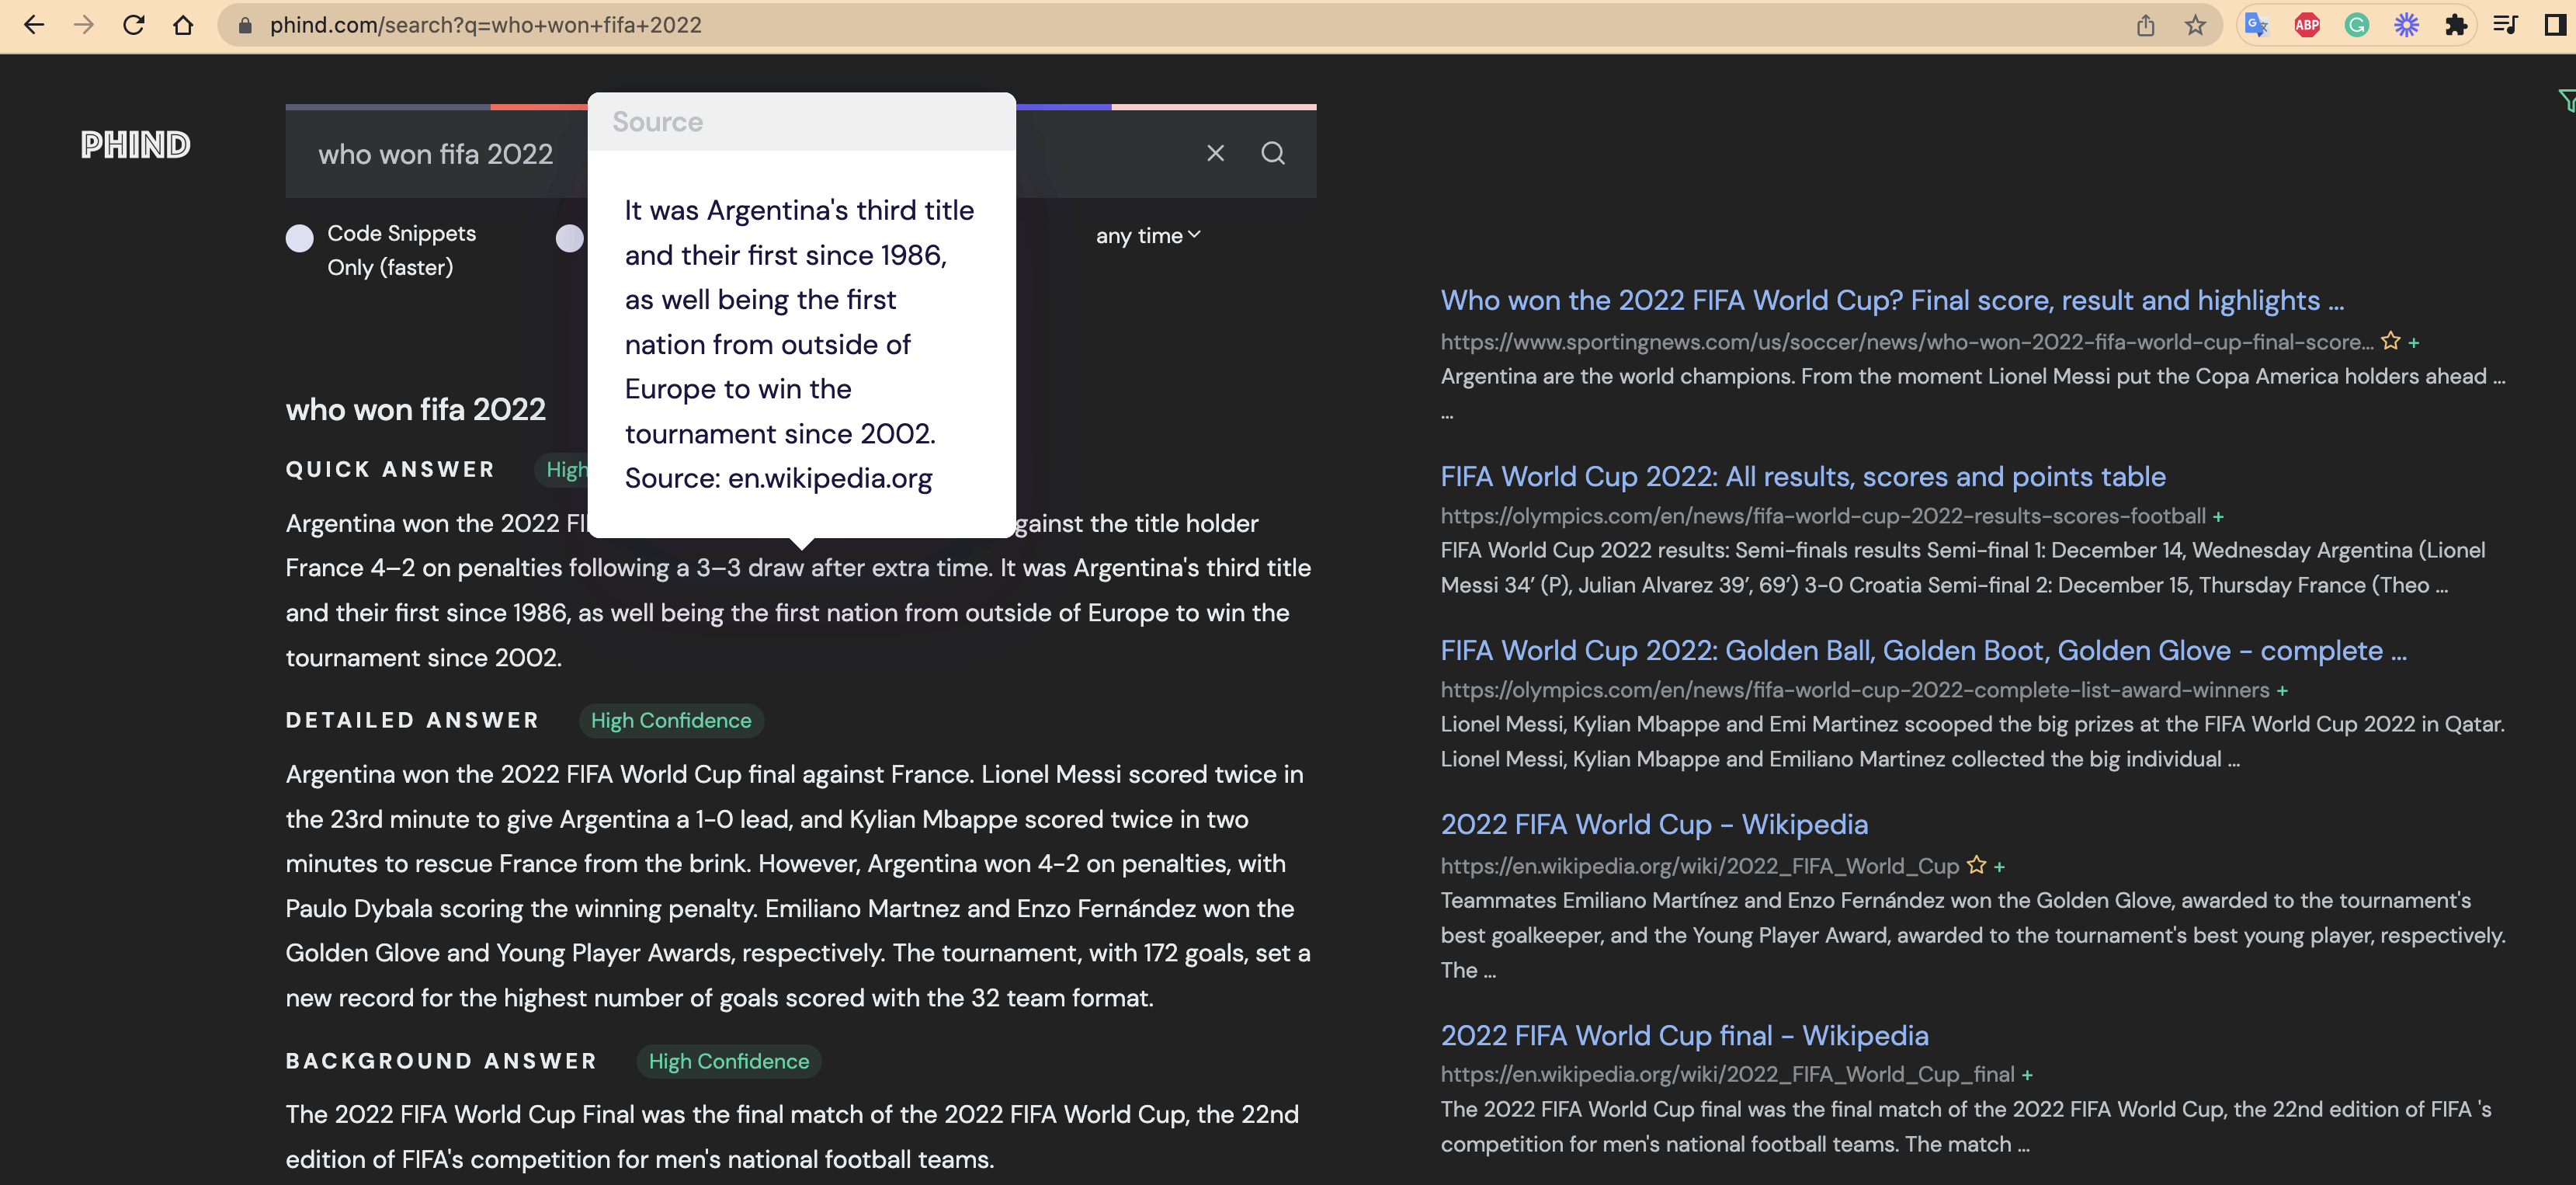Expand the 'any time' filter dropdown
The image size is (2576, 1185).
[x=1150, y=235]
